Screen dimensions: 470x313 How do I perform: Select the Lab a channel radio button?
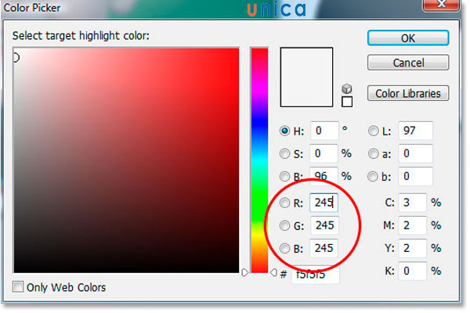pos(373,153)
